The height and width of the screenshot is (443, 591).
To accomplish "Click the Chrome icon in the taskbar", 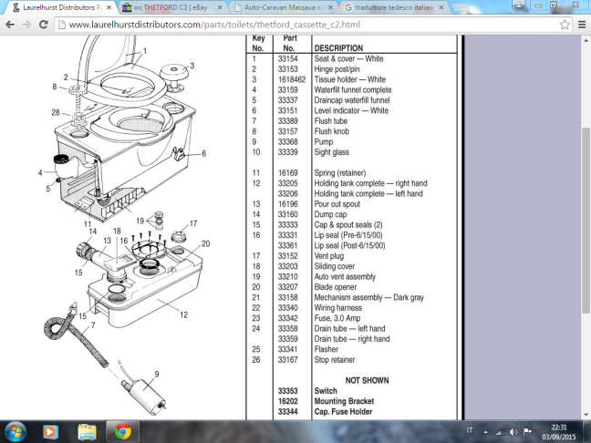I will pos(123,430).
